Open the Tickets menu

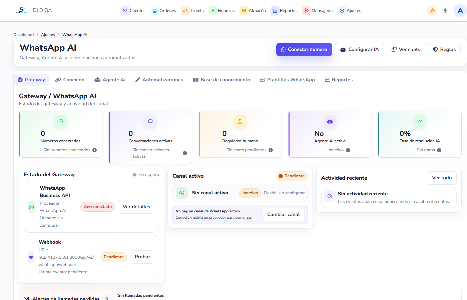click(x=192, y=11)
